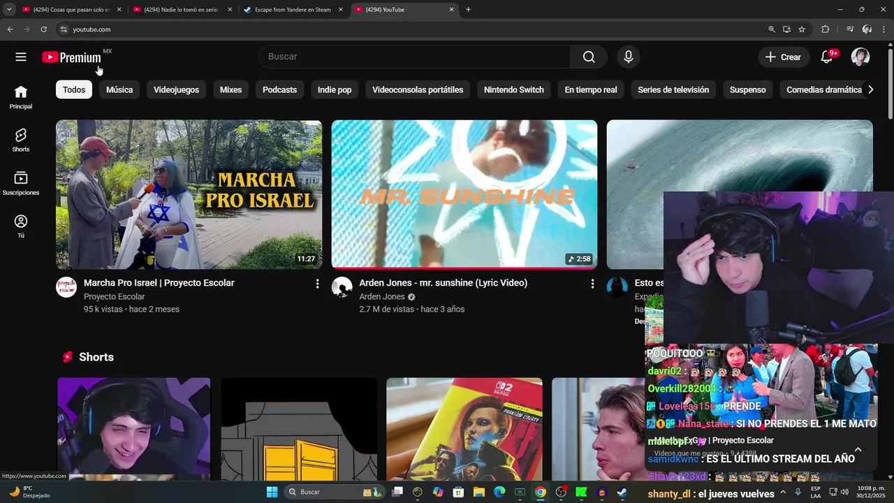Select the Mixes filter chip
Screen dimensions: 894x503
[230, 89]
